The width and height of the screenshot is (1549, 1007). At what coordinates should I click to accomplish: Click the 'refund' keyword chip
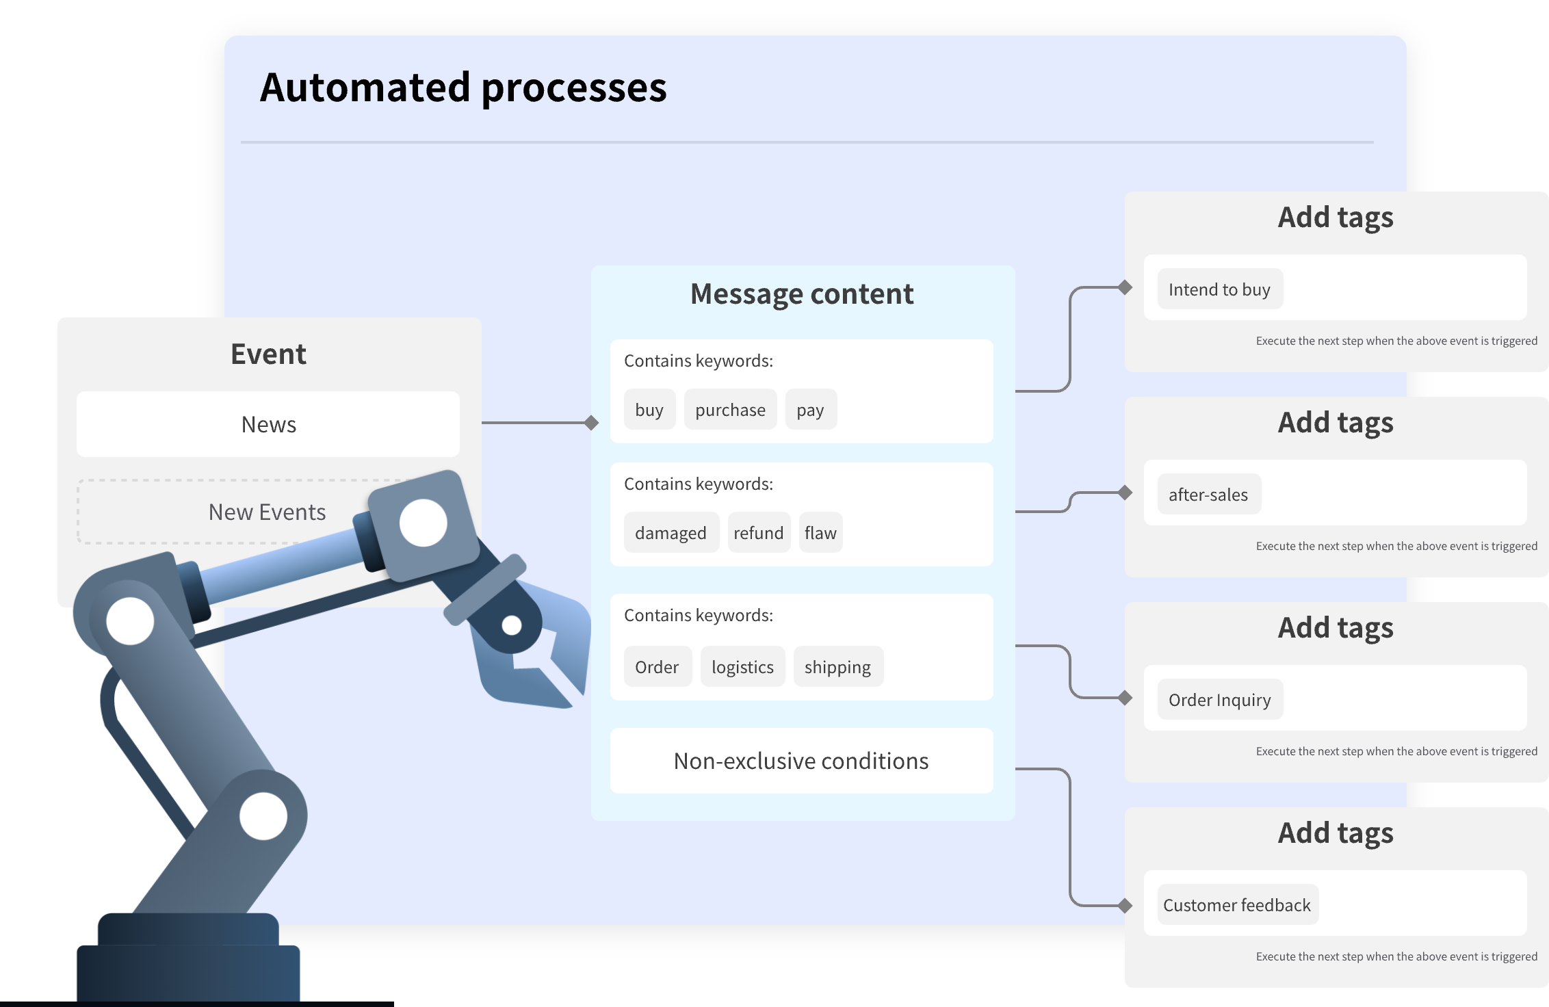pyautogui.click(x=758, y=533)
